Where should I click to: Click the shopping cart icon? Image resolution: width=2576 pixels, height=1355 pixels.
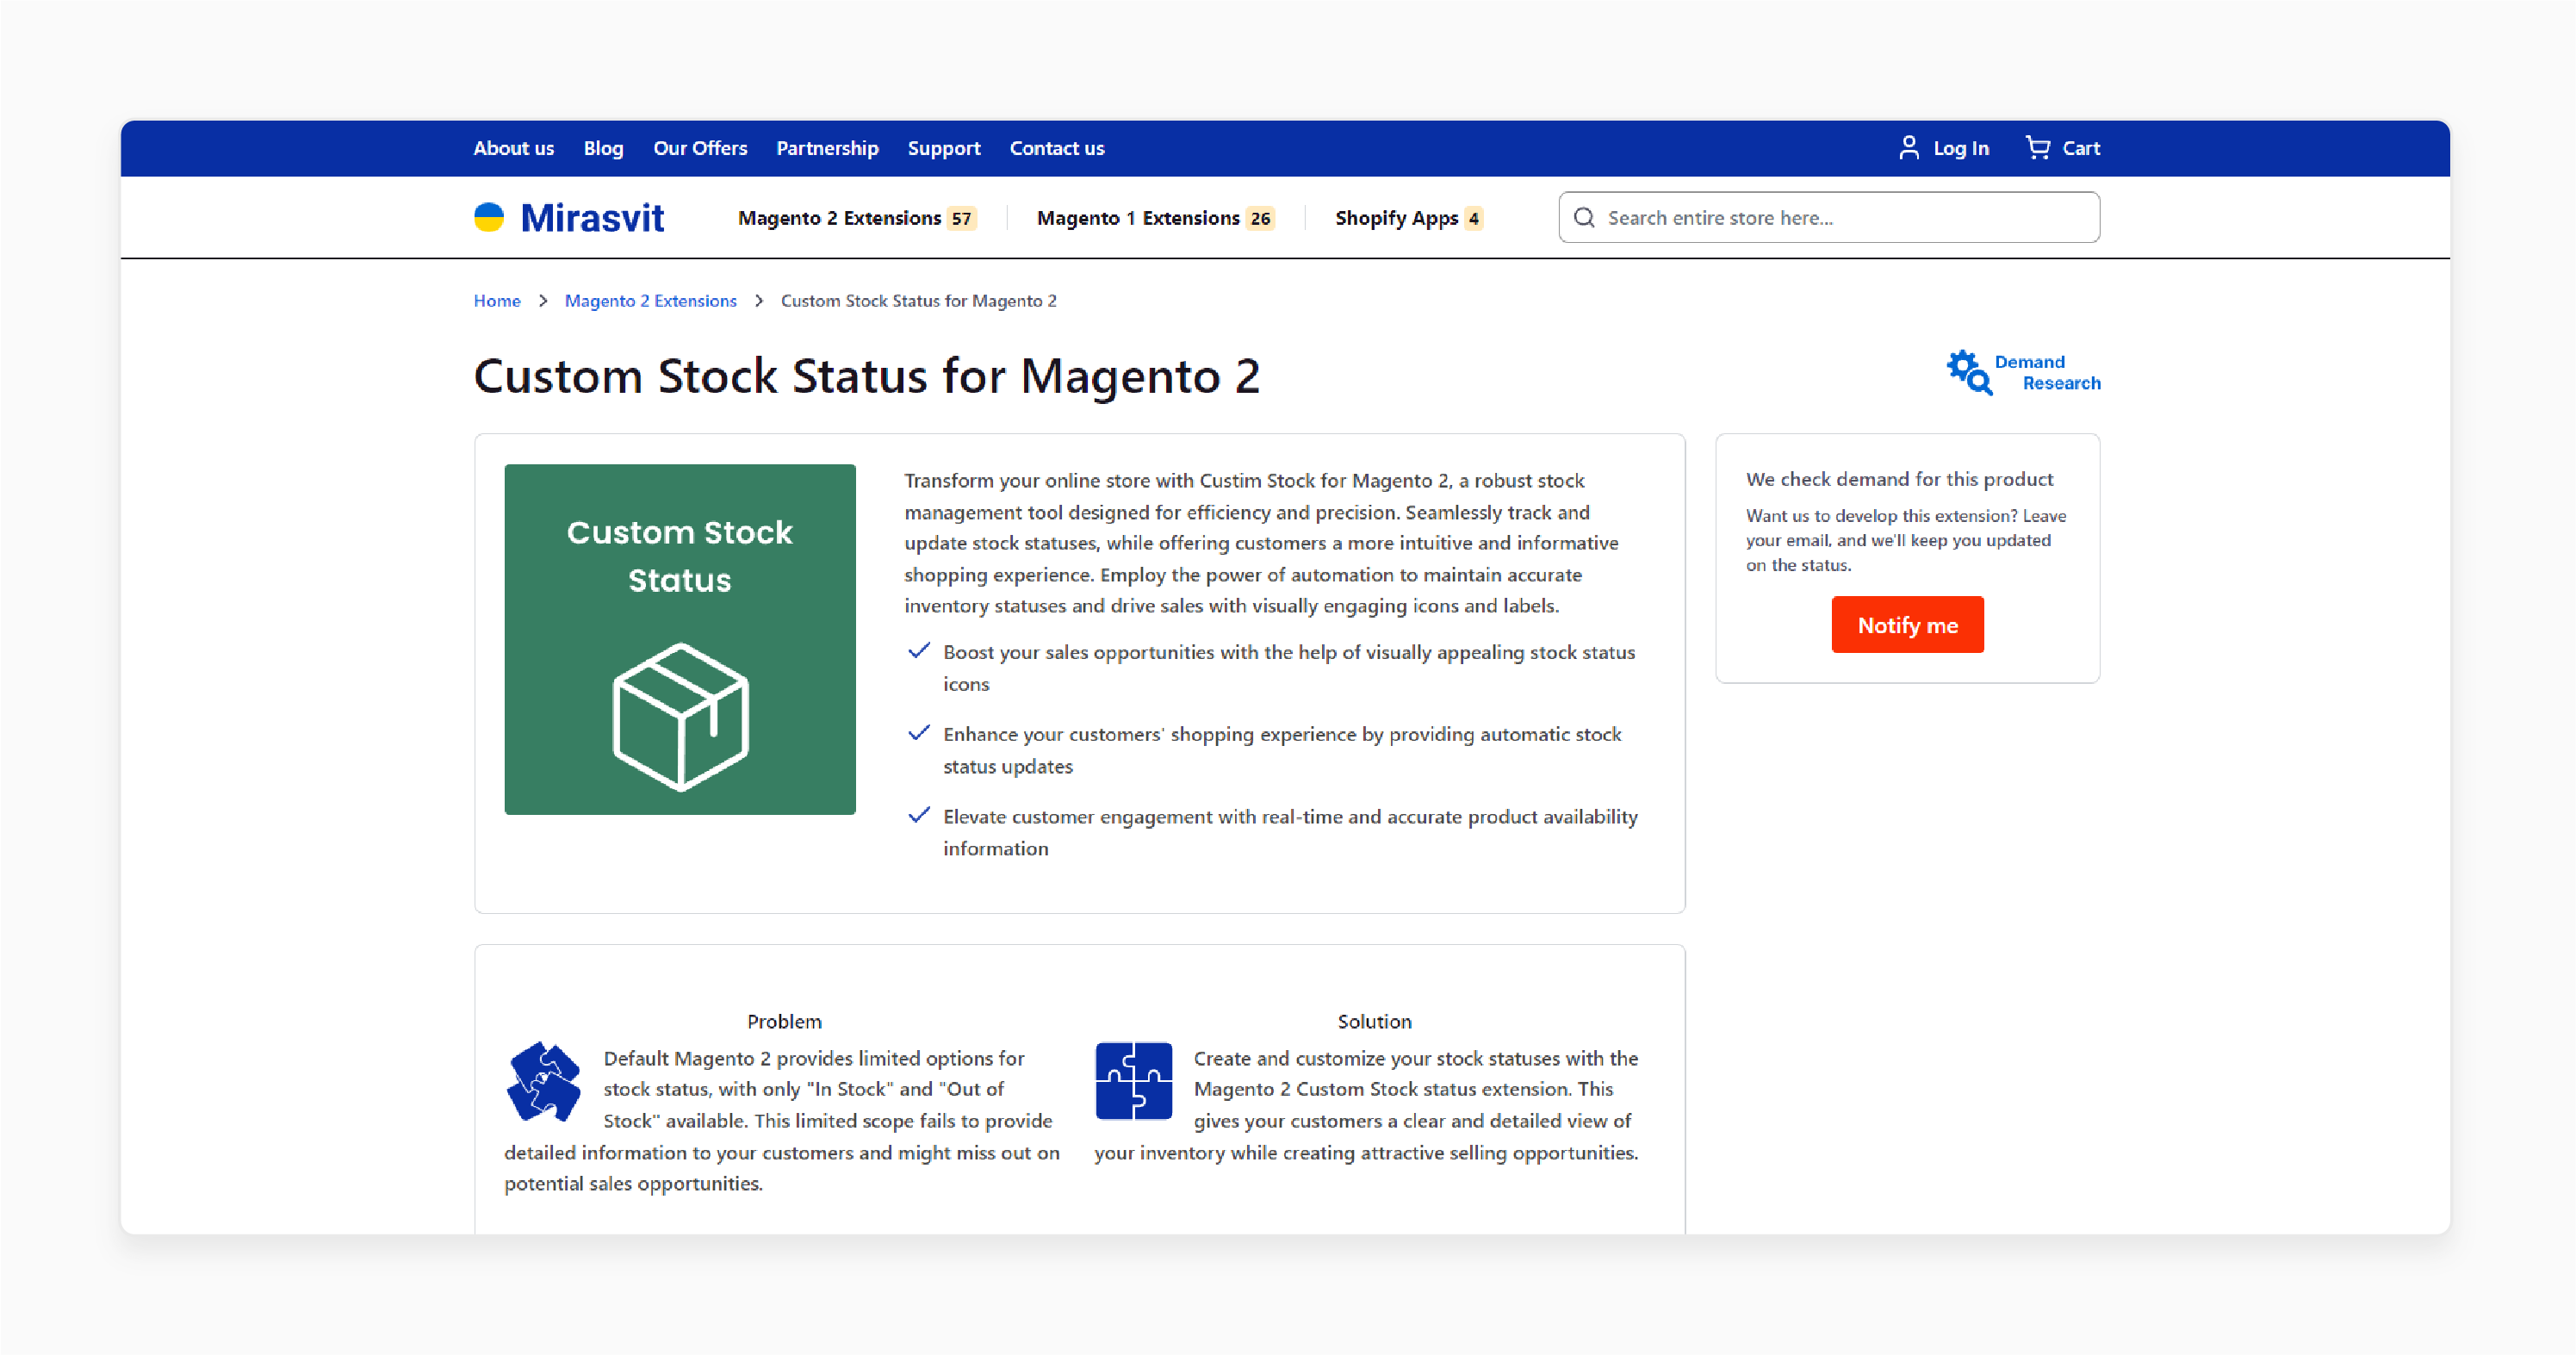(x=2037, y=148)
